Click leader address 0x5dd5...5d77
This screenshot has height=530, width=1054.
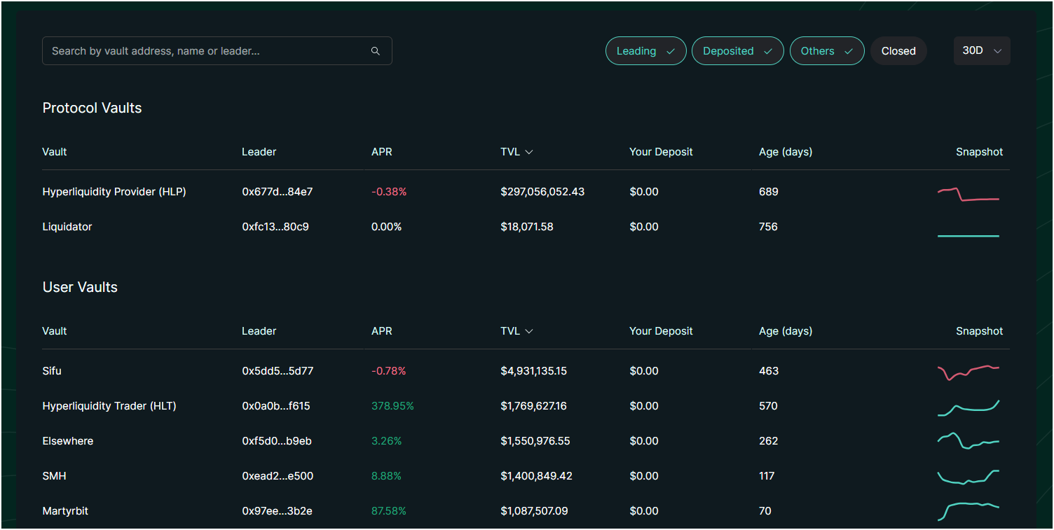click(278, 371)
